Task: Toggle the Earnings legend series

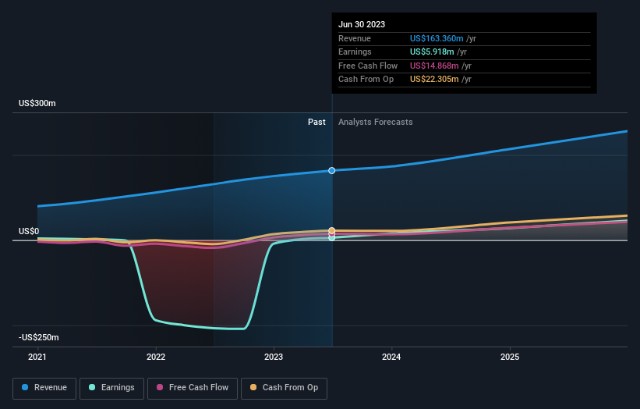Action: point(111,388)
